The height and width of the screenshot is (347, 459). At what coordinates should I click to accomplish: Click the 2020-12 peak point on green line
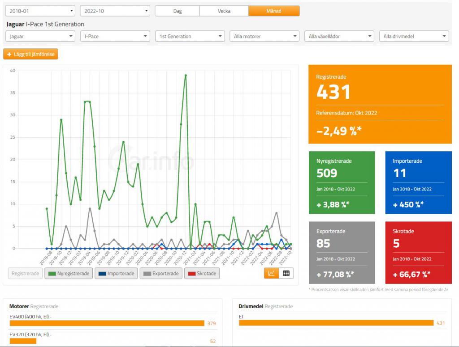click(186, 76)
